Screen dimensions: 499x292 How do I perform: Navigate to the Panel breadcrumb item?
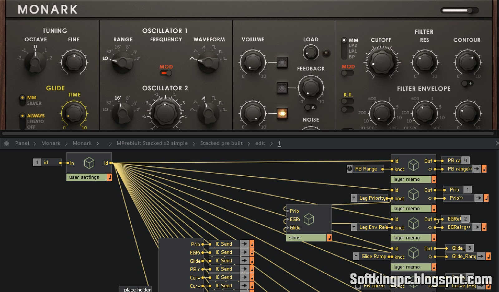point(22,143)
